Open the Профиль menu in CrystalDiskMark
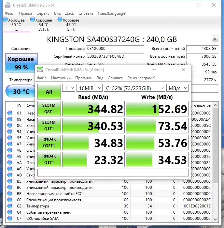 click(84, 78)
